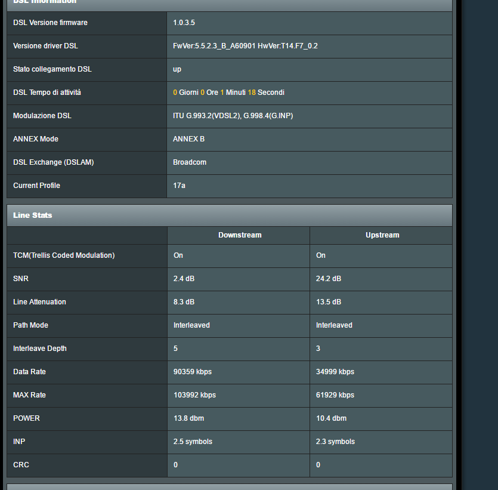Click the 'DSL Versione firmware' label
This screenshot has width=498, height=490.
pos(50,23)
